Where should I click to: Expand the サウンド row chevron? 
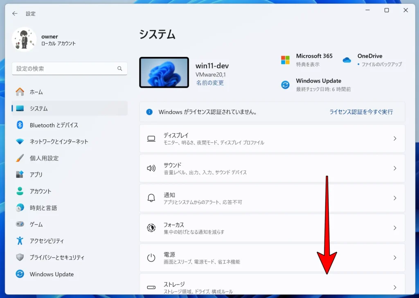point(395,168)
